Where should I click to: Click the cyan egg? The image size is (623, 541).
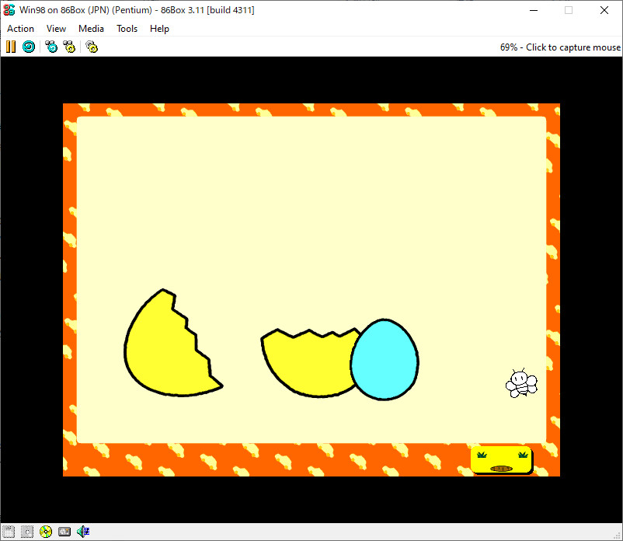385,359
